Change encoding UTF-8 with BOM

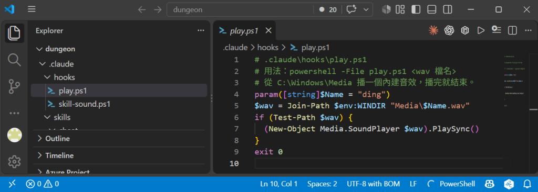tap(374, 184)
